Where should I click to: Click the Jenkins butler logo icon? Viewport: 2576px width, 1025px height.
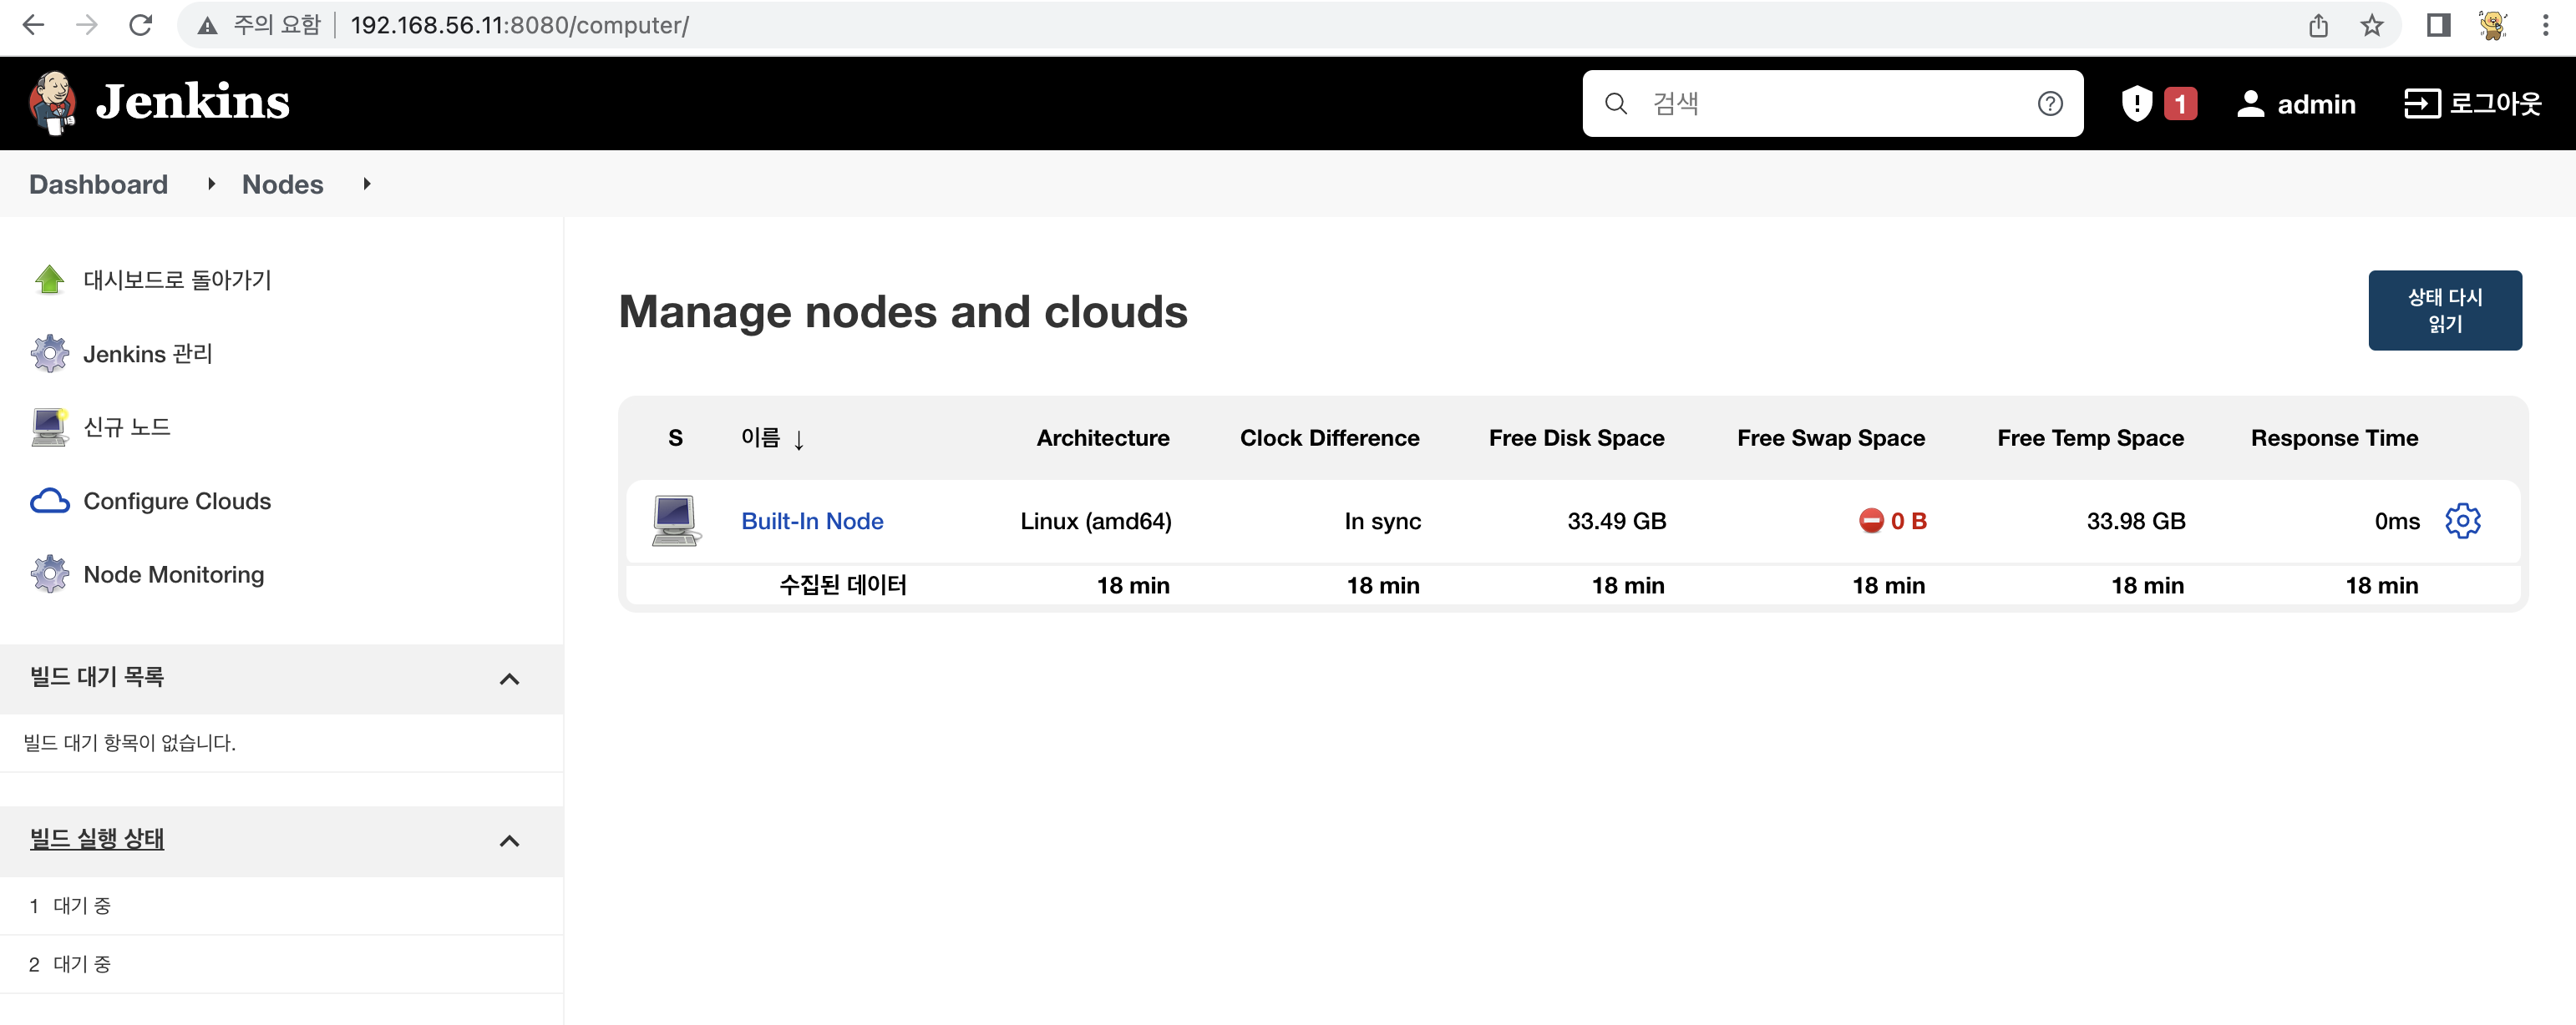52,103
